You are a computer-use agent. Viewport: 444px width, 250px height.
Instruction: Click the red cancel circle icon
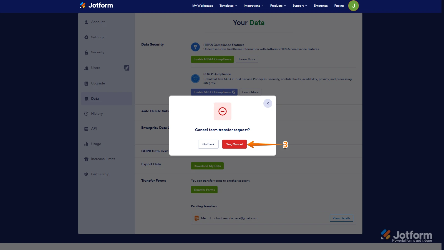coord(222,111)
